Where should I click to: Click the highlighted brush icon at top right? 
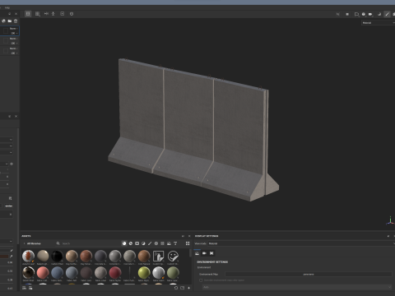tap(387, 14)
